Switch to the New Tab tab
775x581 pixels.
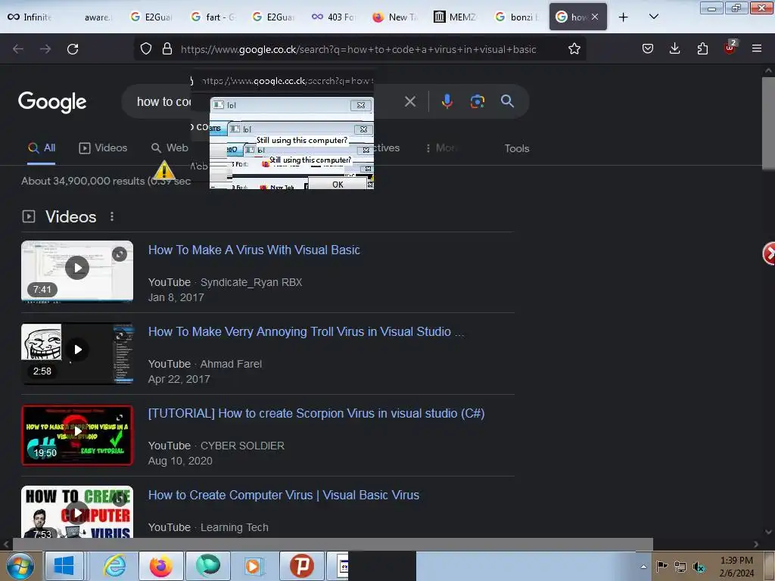click(x=395, y=17)
